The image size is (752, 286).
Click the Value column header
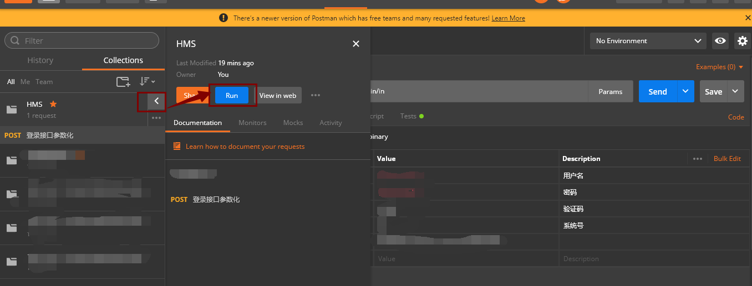point(386,159)
